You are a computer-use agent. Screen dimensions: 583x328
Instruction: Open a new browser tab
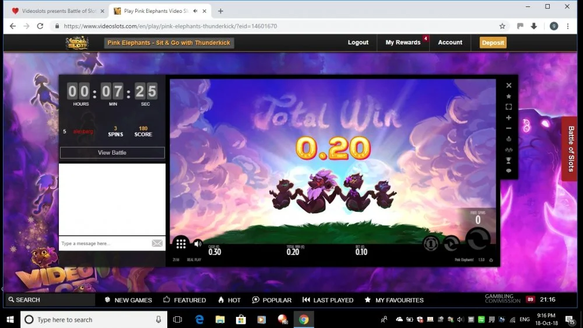220,11
